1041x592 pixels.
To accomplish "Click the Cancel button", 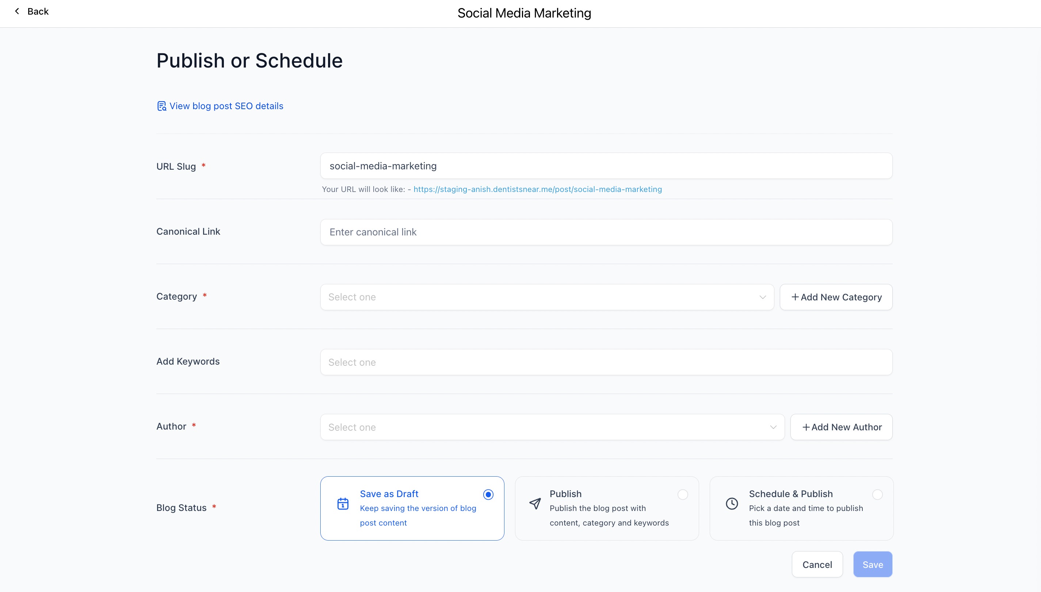I will click(x=817, y=564).
